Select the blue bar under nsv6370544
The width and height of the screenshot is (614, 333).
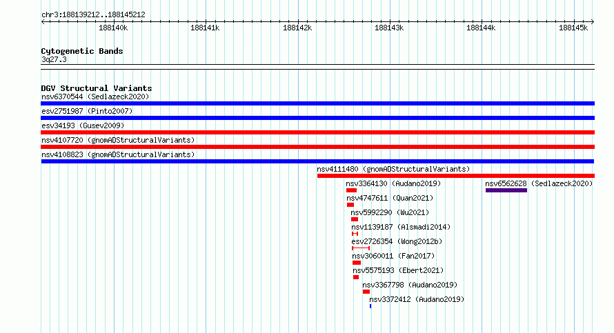317,103
